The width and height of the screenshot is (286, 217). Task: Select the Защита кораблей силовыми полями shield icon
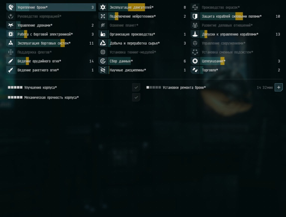click(x=195, y=16)
